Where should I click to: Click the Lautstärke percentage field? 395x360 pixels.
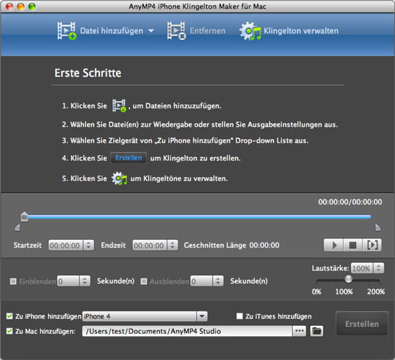[x=362, y=268]
